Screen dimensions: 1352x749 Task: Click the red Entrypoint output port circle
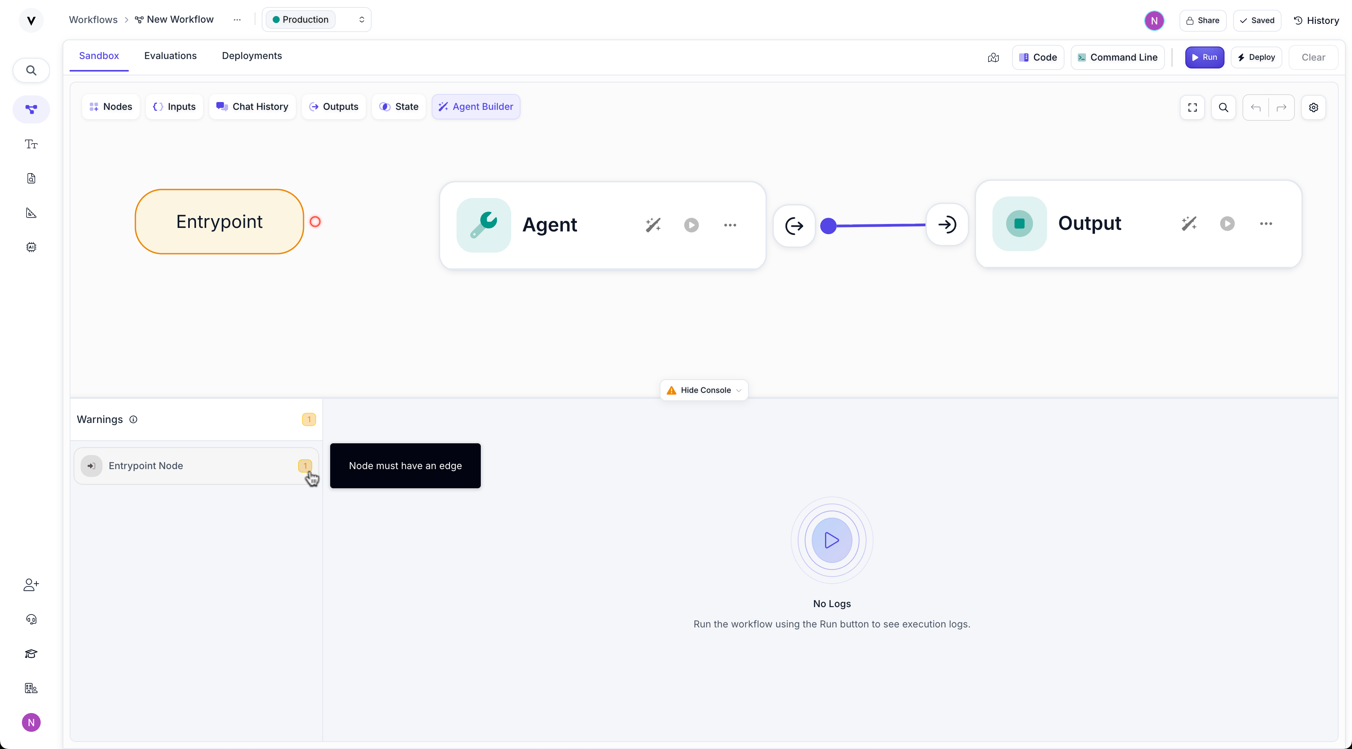pyautogui.click(x=315, y=222)
